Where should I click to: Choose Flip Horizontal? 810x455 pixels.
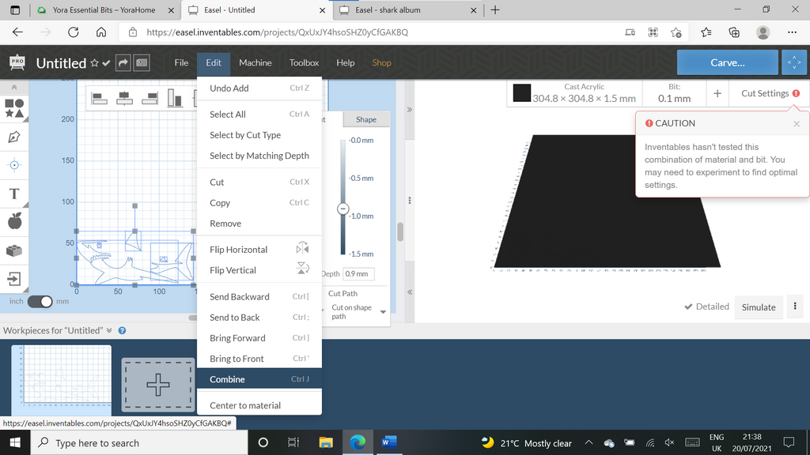pos(259,250)
